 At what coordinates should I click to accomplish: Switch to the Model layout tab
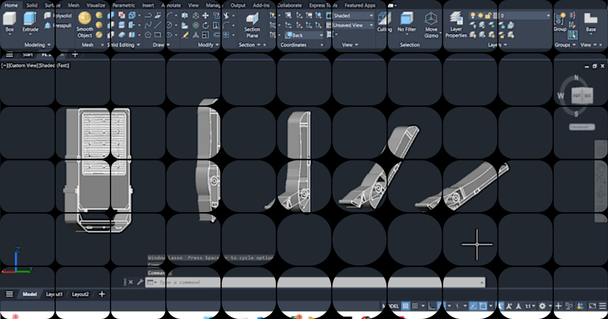29,294
